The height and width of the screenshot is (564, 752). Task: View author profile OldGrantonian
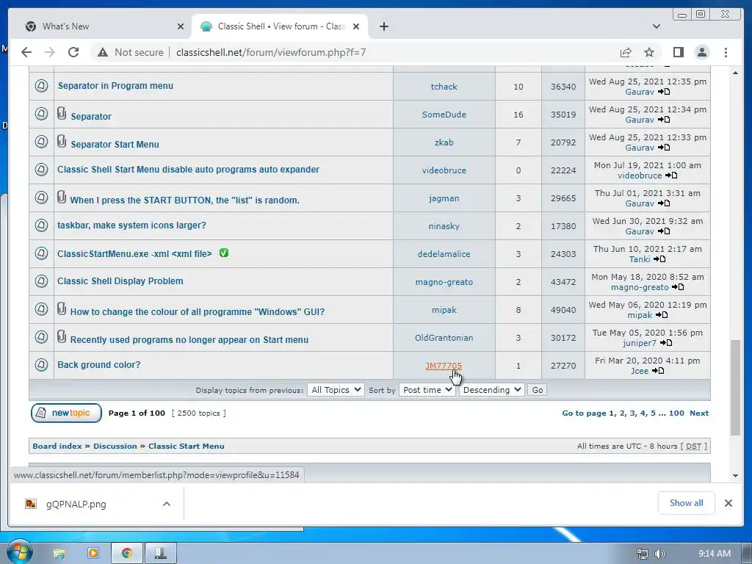444,338
